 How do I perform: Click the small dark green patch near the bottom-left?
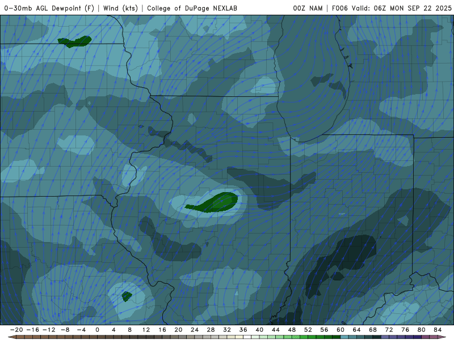click(x=127, y=296)
